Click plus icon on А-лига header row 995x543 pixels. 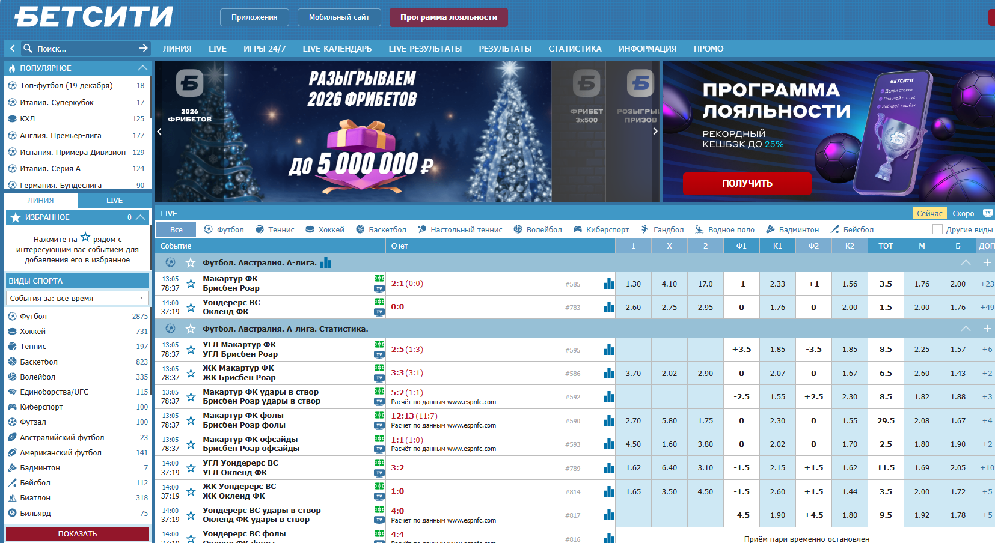(987, 262)
